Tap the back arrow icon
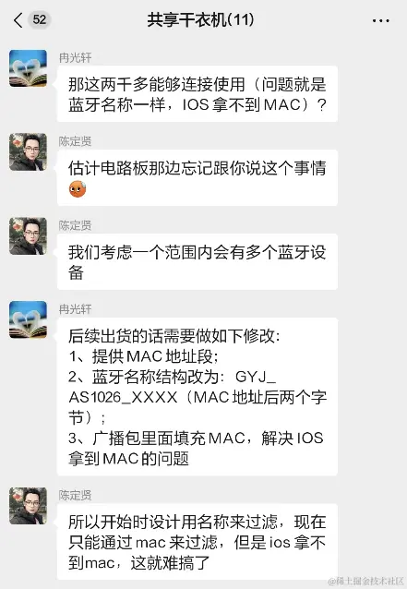 (x=18, y=20)
